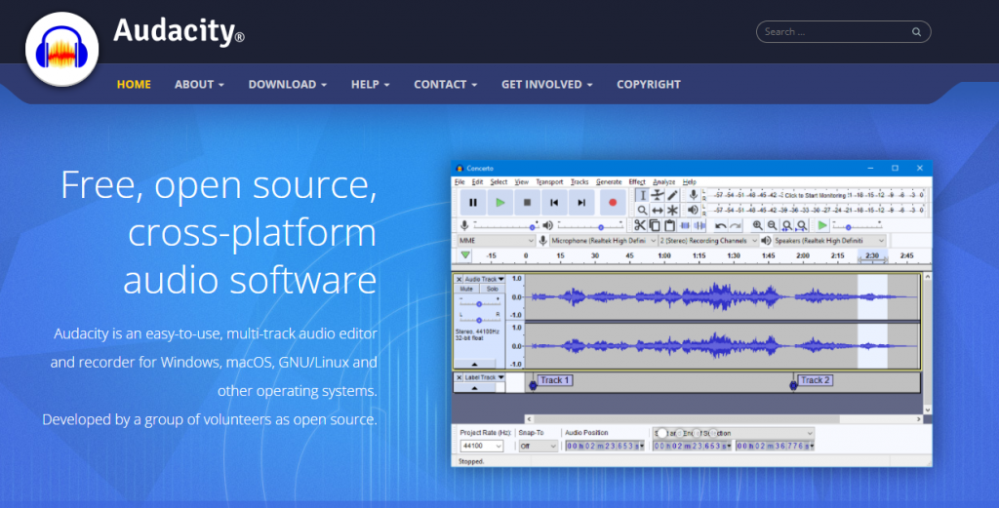The height and width of the screenshot is (508, 999).
Task: Open the Snap-To Off dropdown
Action: tap(539, 447)
